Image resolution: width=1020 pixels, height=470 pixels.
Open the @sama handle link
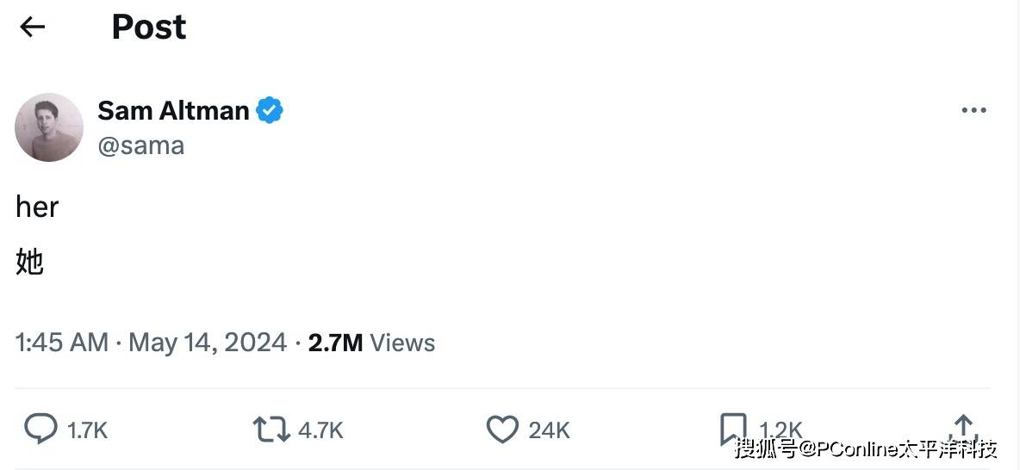pyautogui.click(x=140, y=145)
